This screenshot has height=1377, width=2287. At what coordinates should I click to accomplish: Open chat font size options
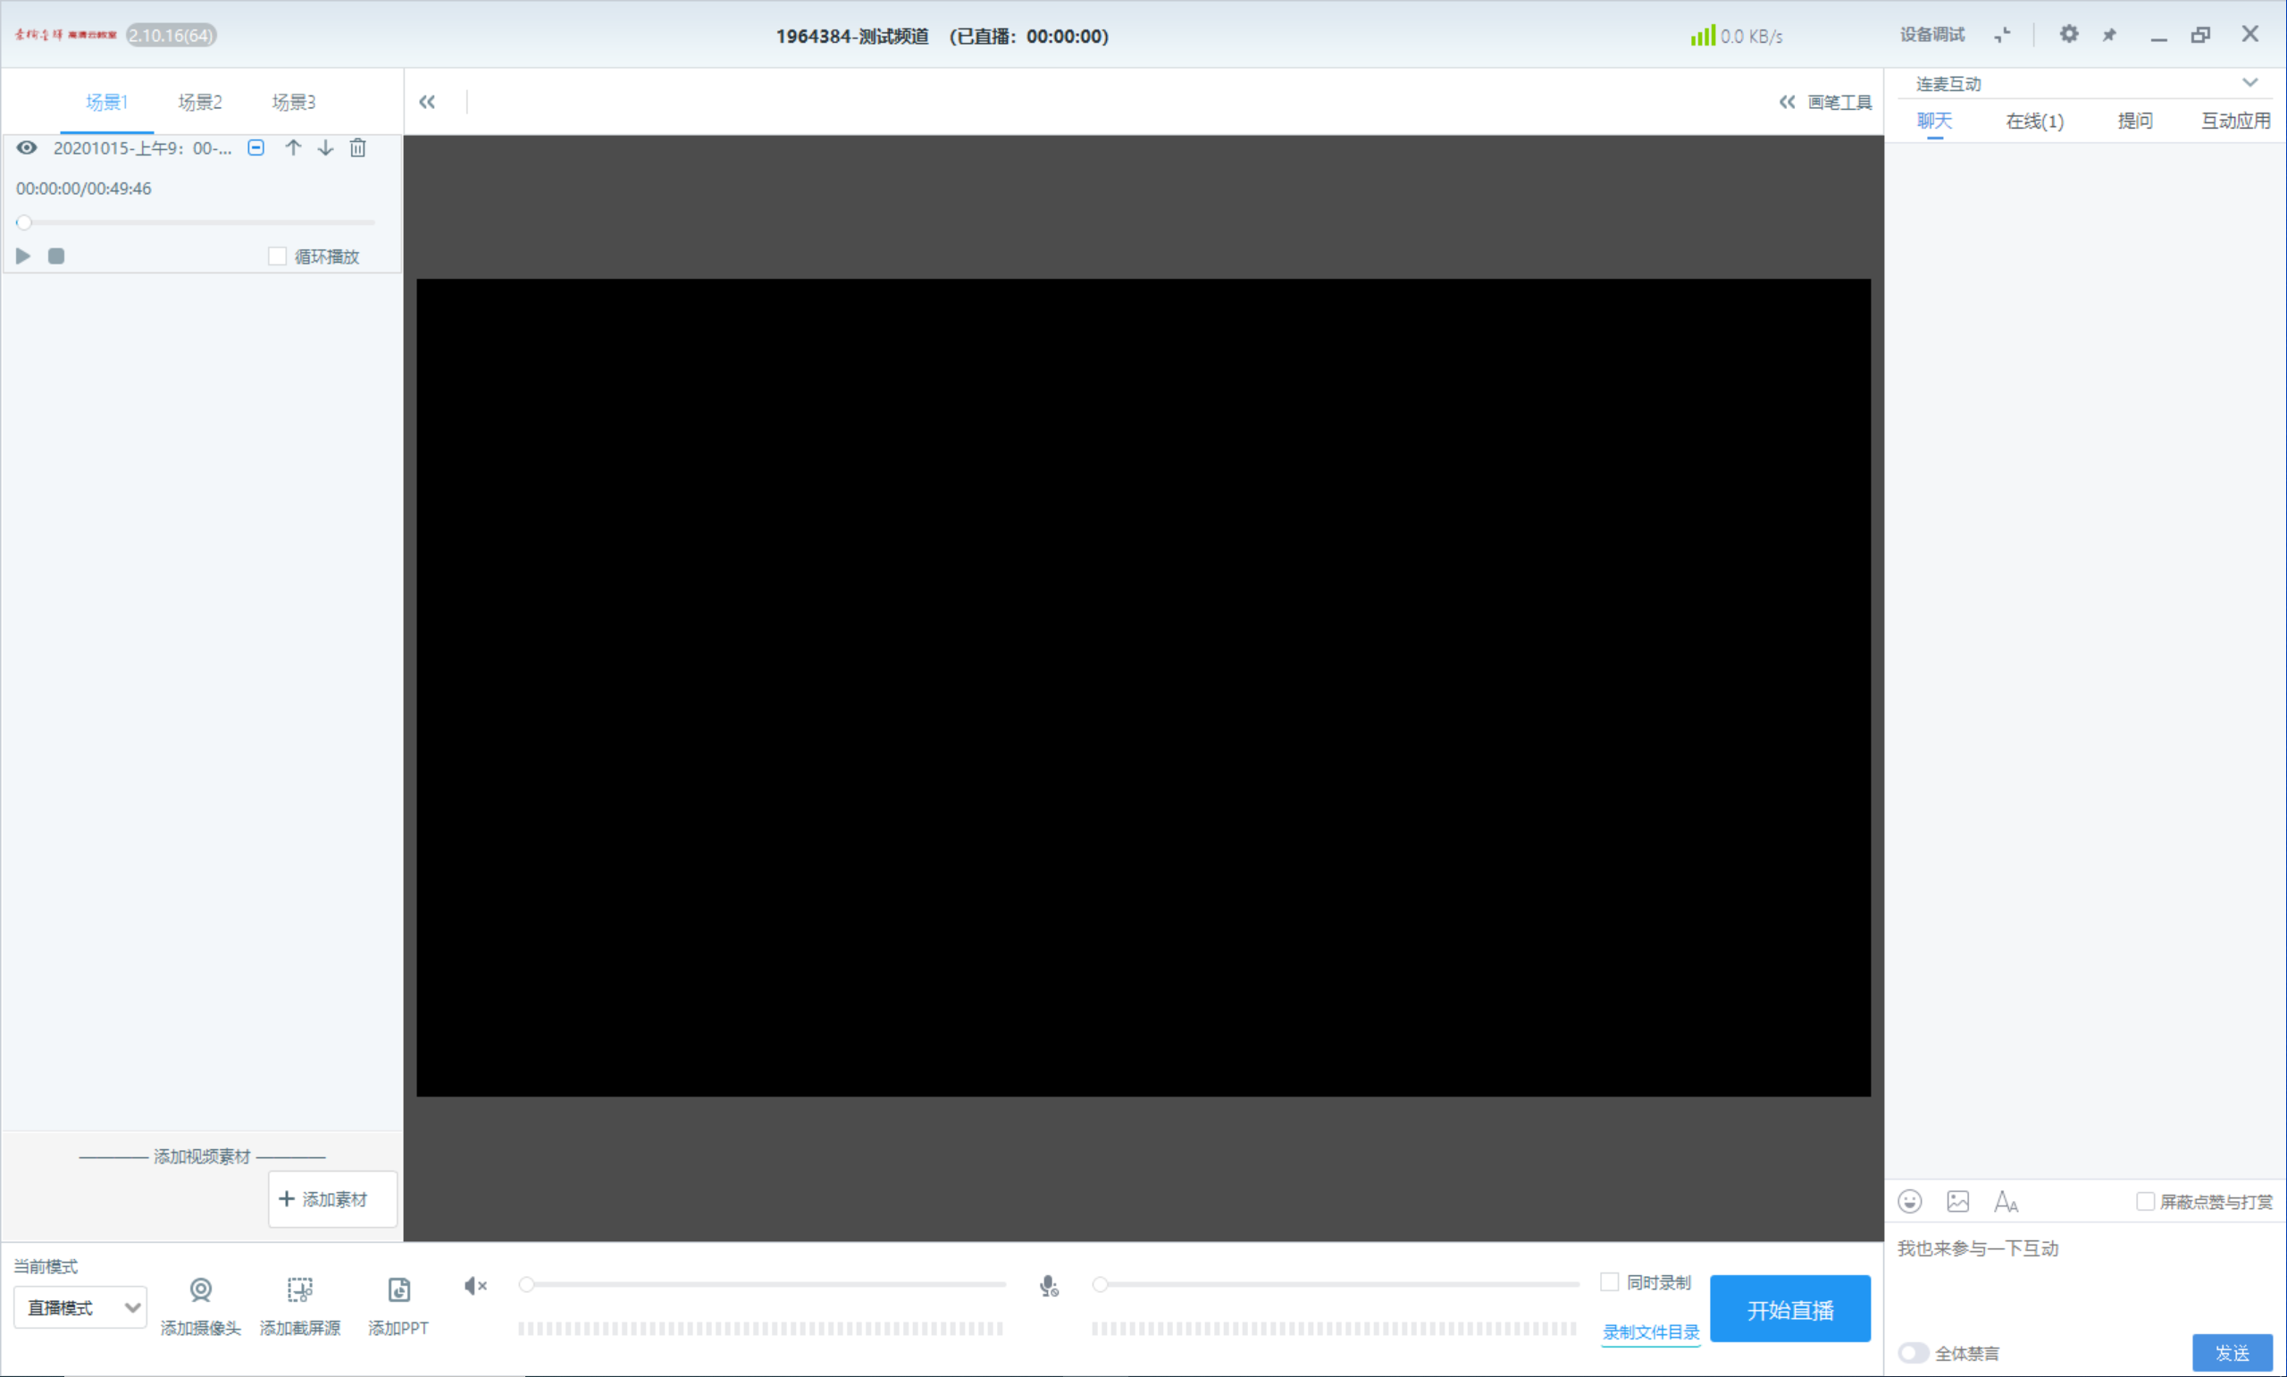coord(2006,1202)
